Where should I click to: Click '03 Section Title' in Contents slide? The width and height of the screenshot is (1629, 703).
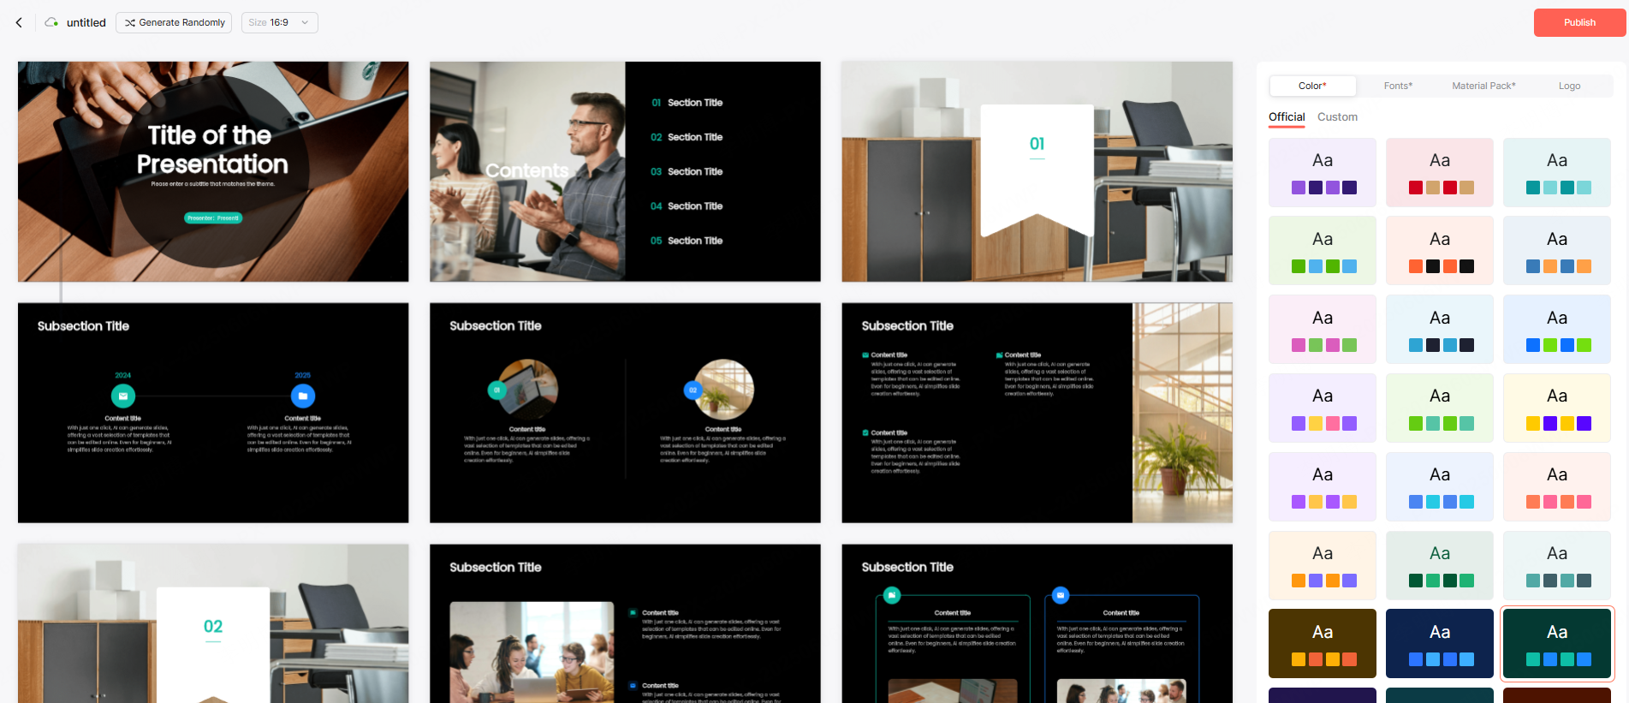pos(687,171)
